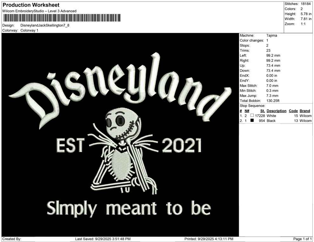Click the stitch count "17228" for White
Screen dimensions: 314x242
(x=260, y=116)
